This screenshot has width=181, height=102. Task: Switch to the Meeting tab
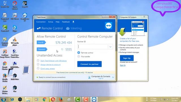click(x=74, y=28)
